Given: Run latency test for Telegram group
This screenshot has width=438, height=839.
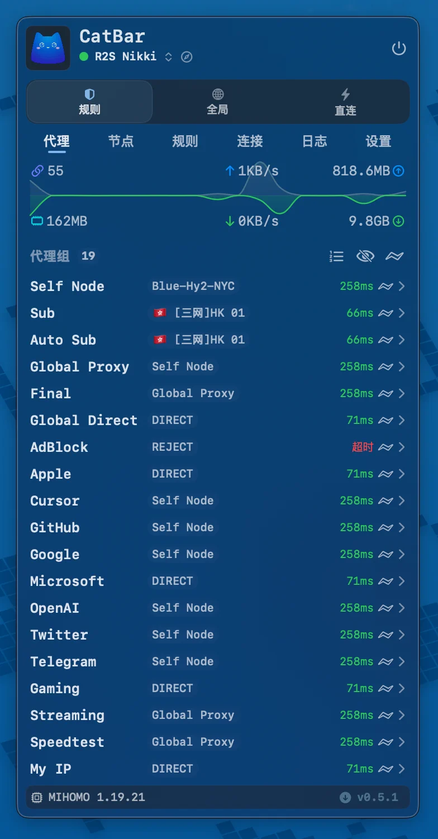Looking at the screenshot, I should 385,662.
